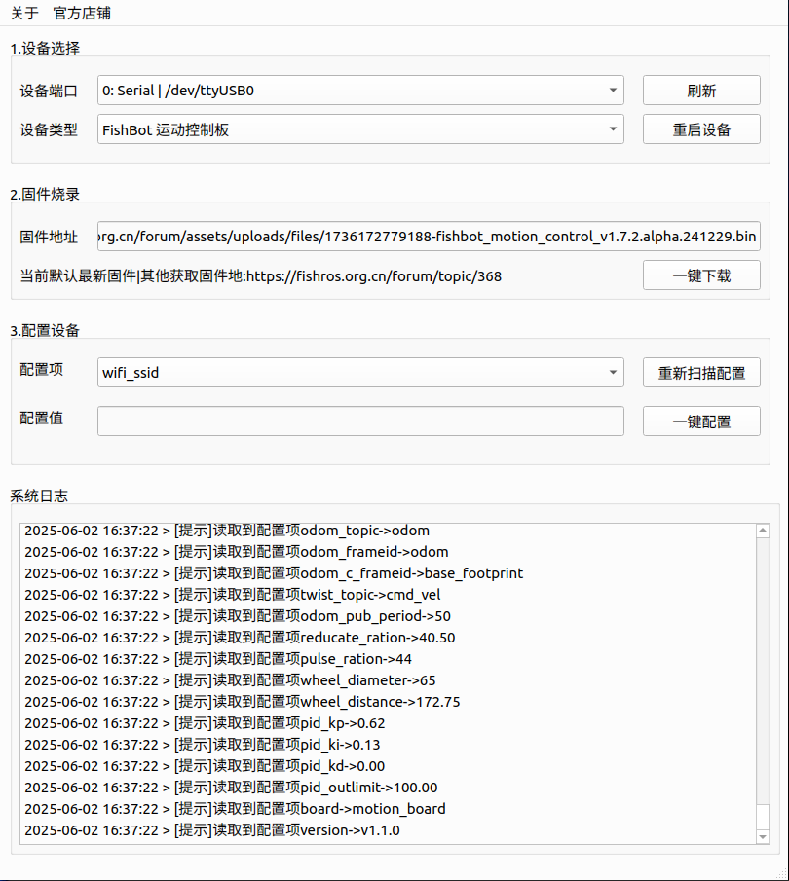Click log line pid_kd->0.00

(x=205, y=766)
